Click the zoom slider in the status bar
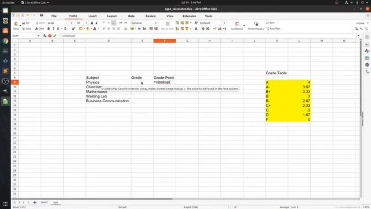371x209 pixels. [348, 207]
